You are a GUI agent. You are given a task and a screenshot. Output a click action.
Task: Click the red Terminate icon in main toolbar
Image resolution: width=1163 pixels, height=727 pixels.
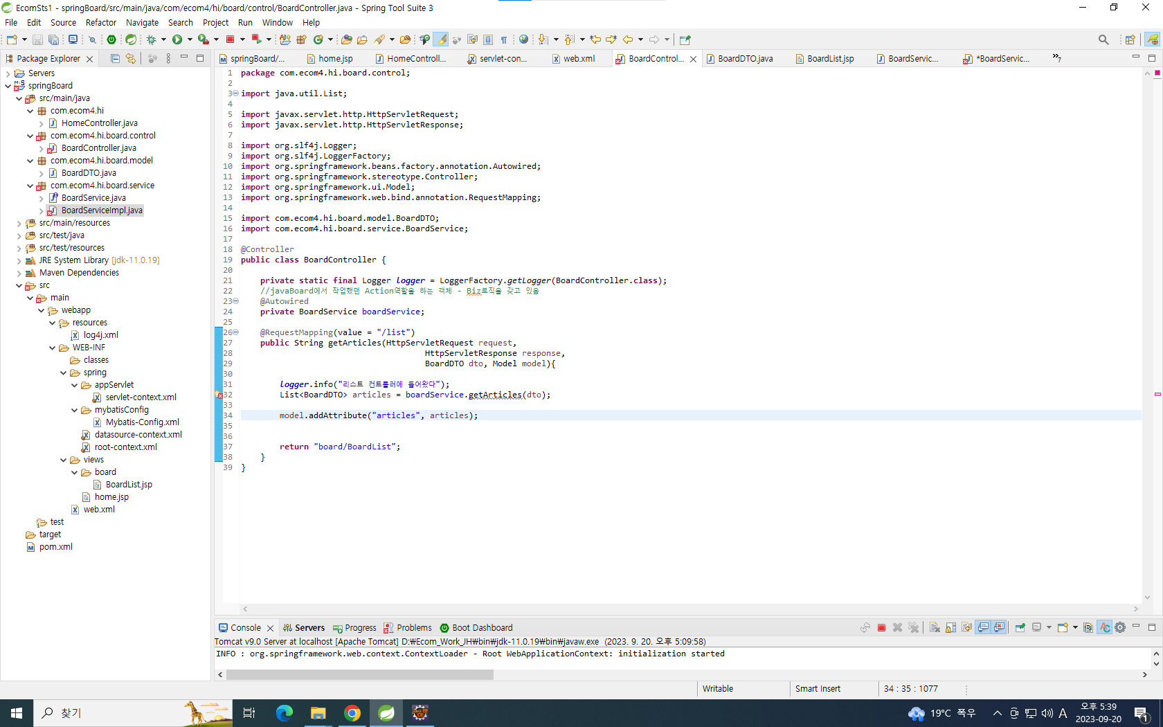231,39
